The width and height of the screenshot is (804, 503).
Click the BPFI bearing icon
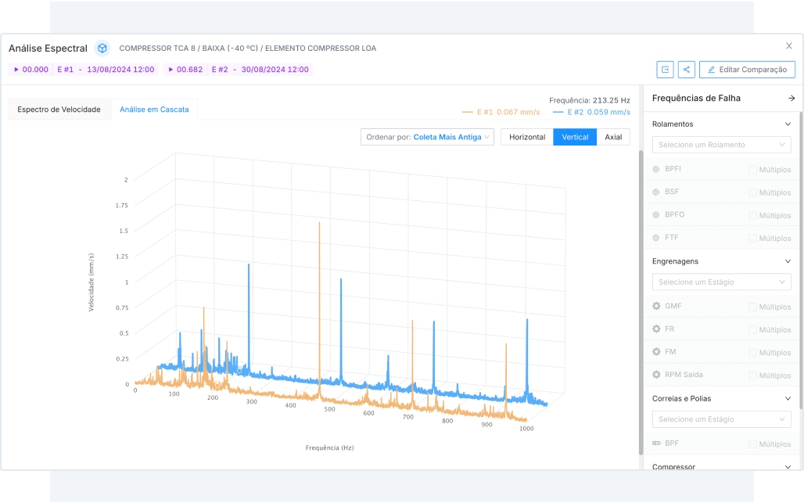656,170
